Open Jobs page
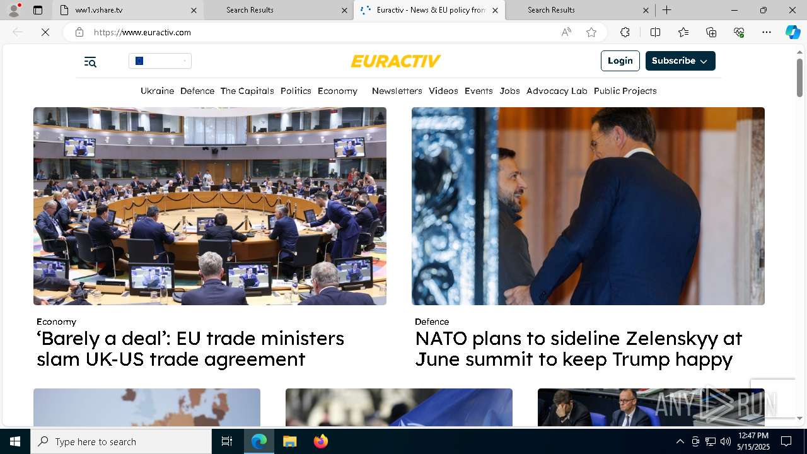 point(509,91)
